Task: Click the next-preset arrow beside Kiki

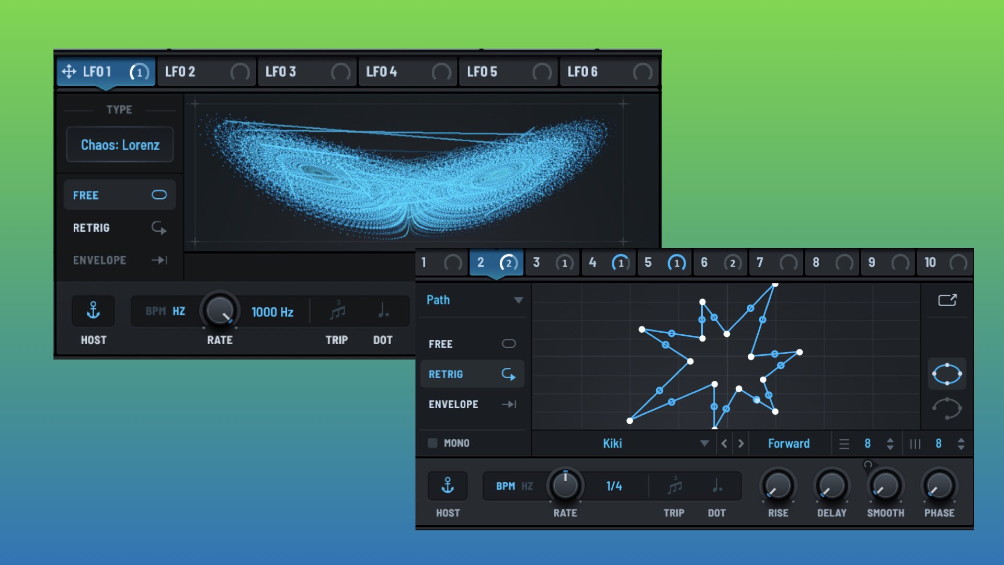Action: (x=741, y=443)
